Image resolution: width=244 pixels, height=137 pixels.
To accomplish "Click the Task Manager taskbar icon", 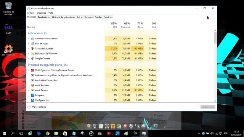I will 144,134.
